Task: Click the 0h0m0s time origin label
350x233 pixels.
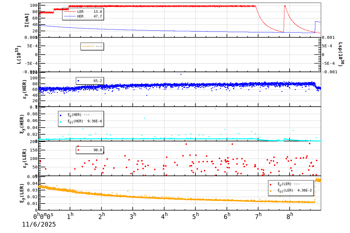Action: [43, 216]
